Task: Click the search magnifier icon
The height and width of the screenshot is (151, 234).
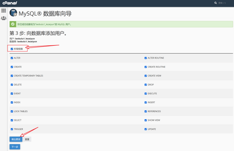Action: [x=216, y=3]
